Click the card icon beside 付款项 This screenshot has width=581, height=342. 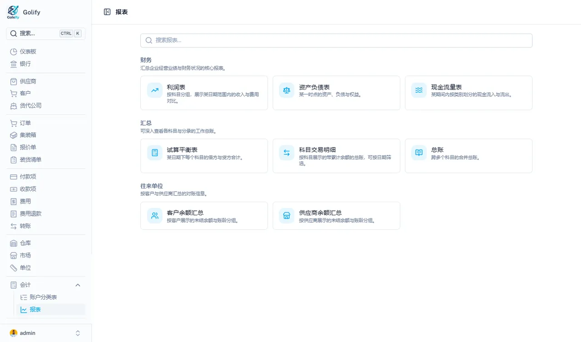[x=14, y=177]
